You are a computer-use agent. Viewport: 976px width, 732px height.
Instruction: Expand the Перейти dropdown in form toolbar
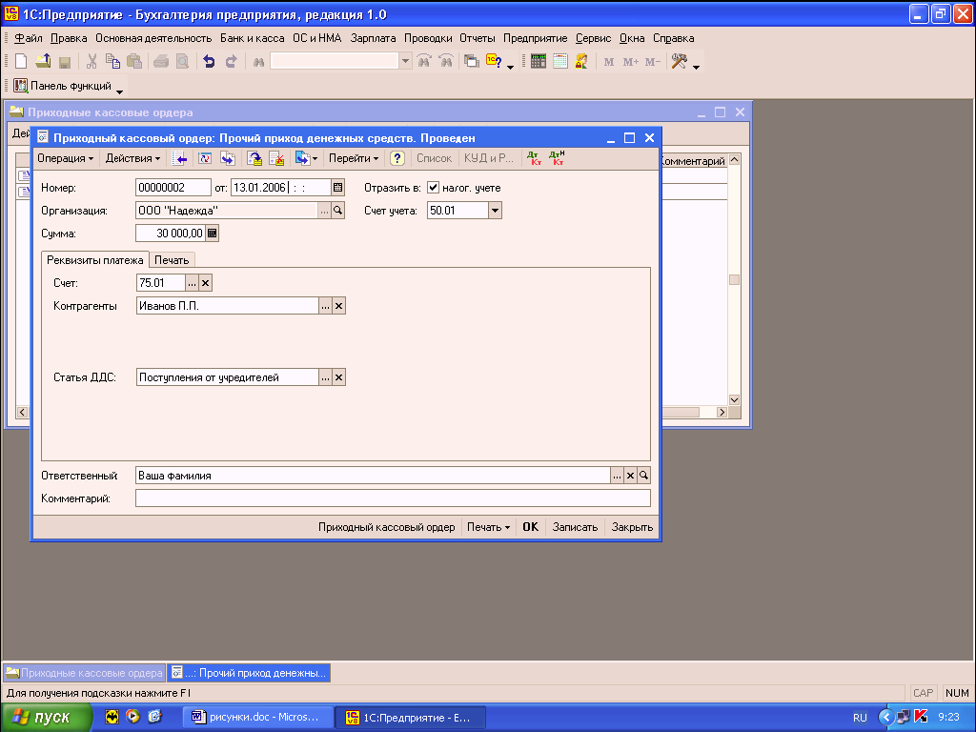pyautogui.click(x=354, y=158)
